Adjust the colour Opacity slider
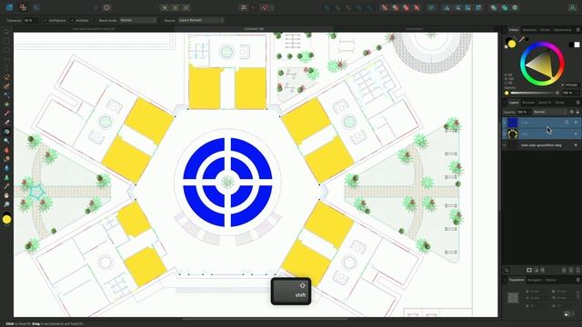The width and height of the screenshot is (582, 327). point(532,93)
